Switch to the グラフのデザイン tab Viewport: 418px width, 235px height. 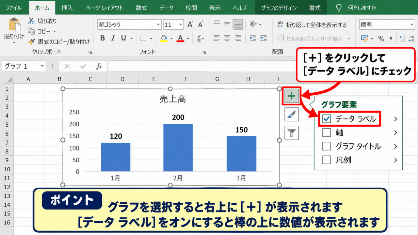pyautogui.click(x=279, y=8)
